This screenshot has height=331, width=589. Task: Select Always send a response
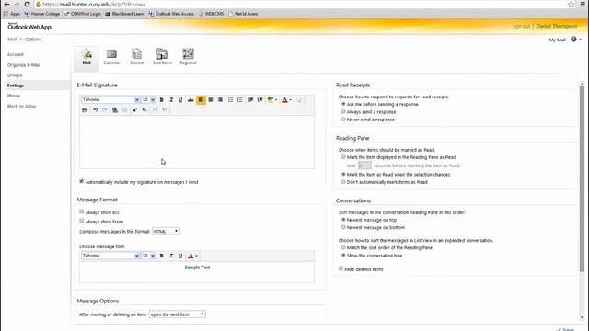tap(343, 111)
